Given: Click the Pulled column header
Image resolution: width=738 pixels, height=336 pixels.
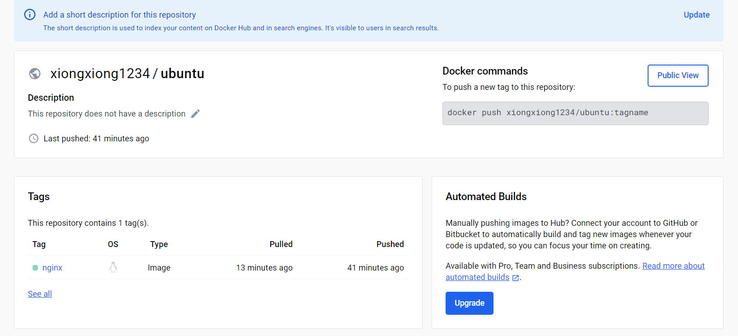Looking at the screenshot, I should pos(281,244).
